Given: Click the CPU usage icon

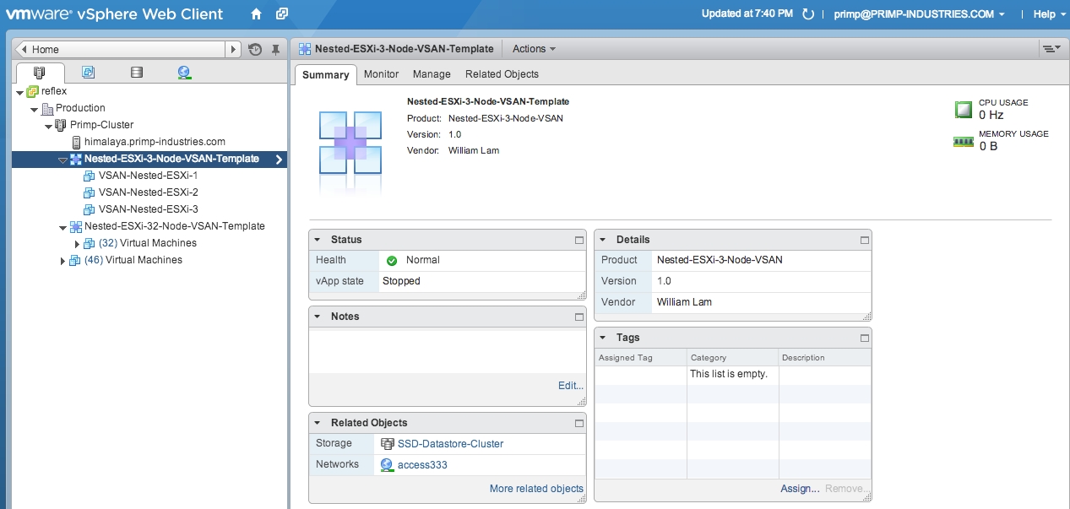Looking at the screenshot, I should [x=963, y=109].
